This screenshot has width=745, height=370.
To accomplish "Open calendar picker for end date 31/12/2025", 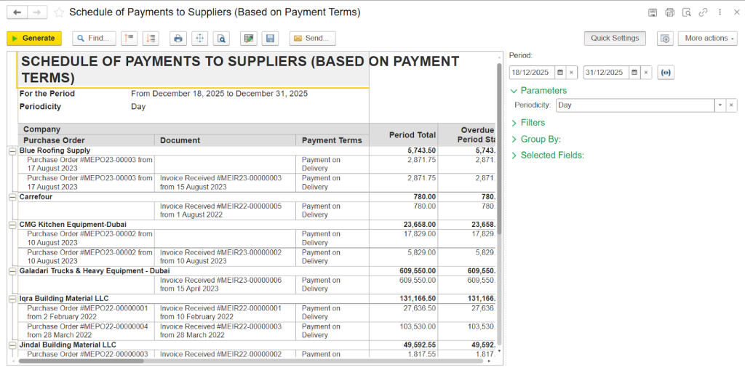I will pyautogui.click(x=634, y=73).
